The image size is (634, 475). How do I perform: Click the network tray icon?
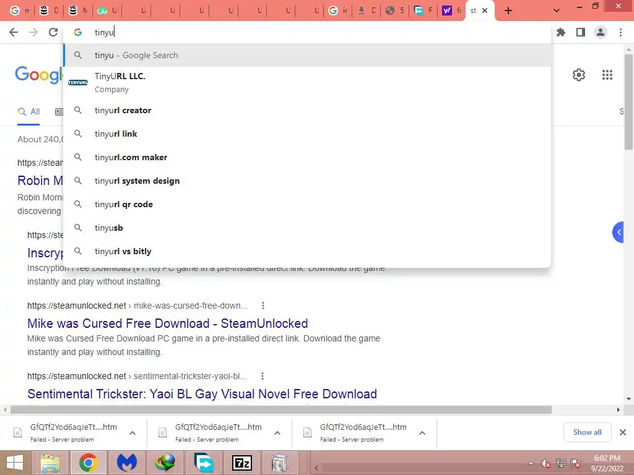[x=560, y=463]
